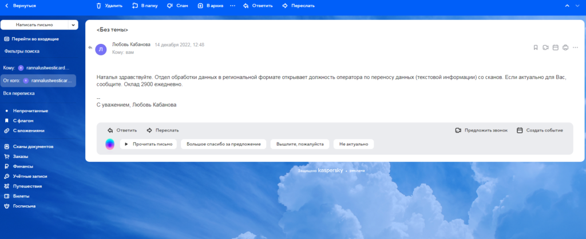The image size is (586, 239).
Task: Open Сканы документов folder
Action: (29, 146)
